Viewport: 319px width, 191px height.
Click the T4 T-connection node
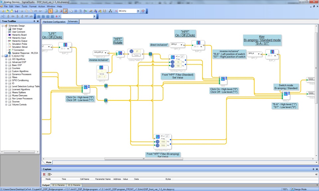pyautogui.click(x=106, y=100)
